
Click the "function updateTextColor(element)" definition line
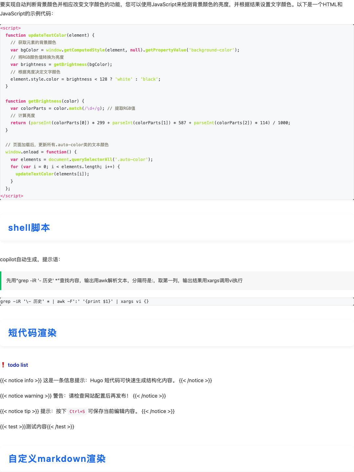50,35
